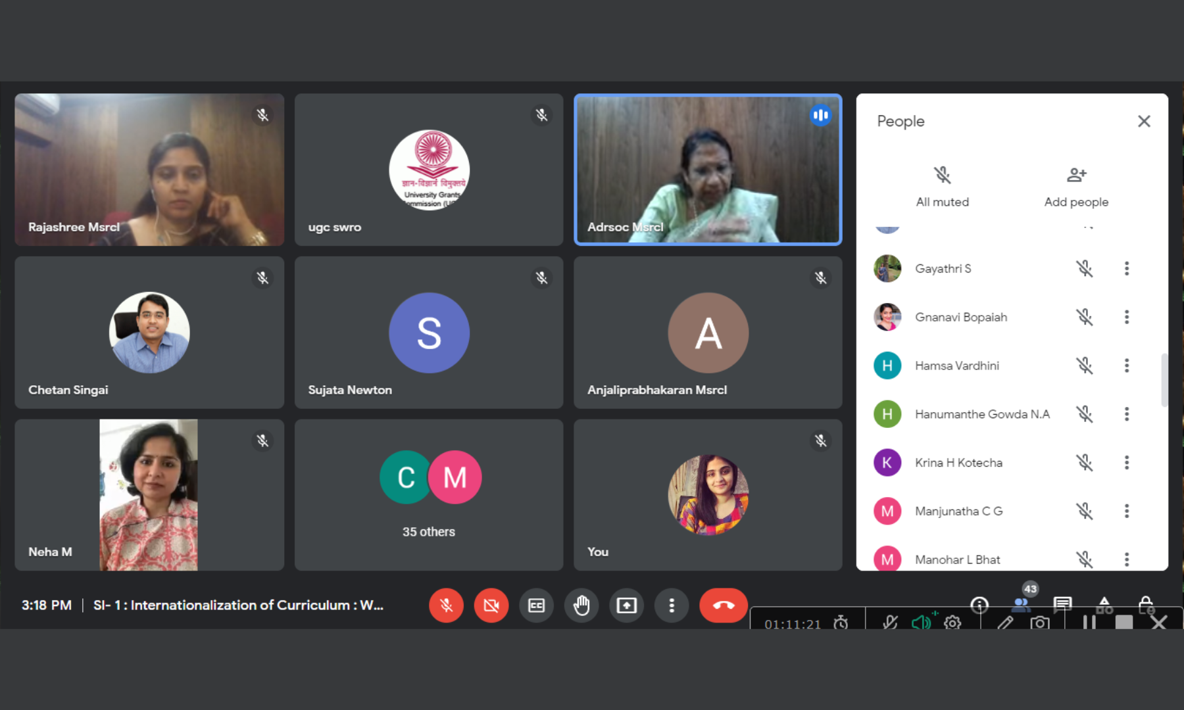Open the Activities shapes icon
This screenshot has height=710, width=1184.
(1104, 603)
